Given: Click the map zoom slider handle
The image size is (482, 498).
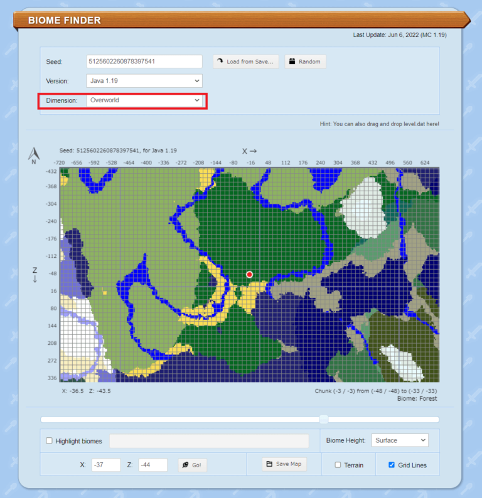Looking at the screenshot, I should [x=324, y=419].
